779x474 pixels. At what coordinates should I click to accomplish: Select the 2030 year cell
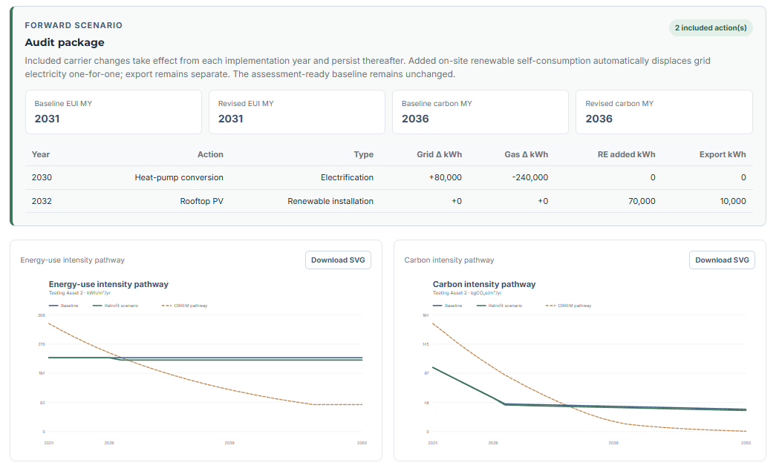42,177
